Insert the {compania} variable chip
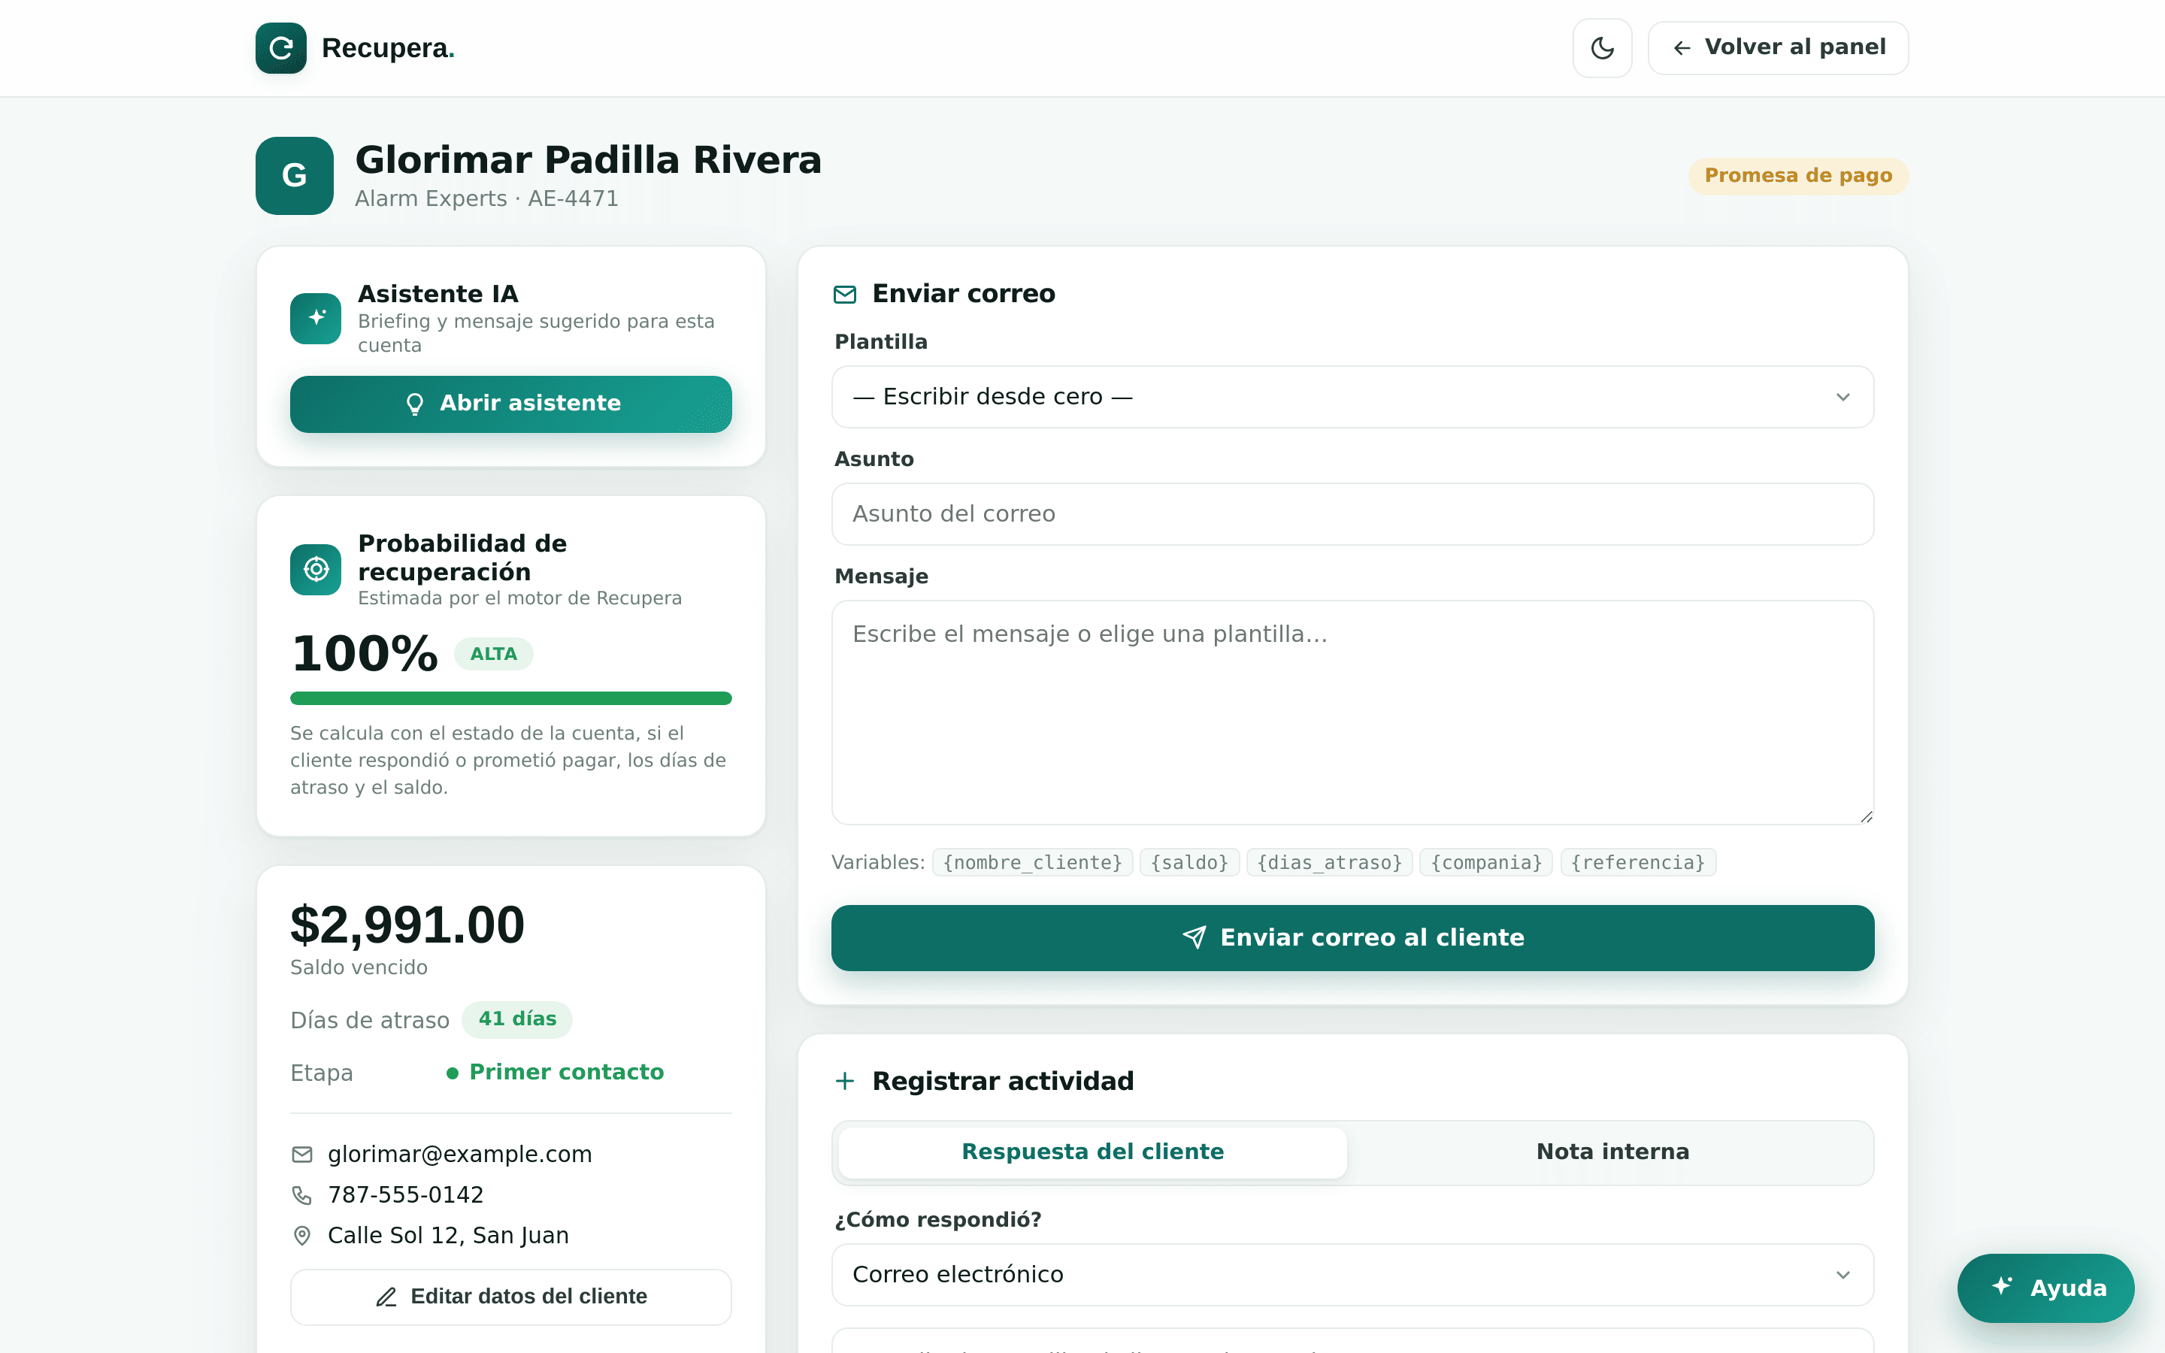This screenshot has height=1353, width=2165. (x=1486, y=863)
